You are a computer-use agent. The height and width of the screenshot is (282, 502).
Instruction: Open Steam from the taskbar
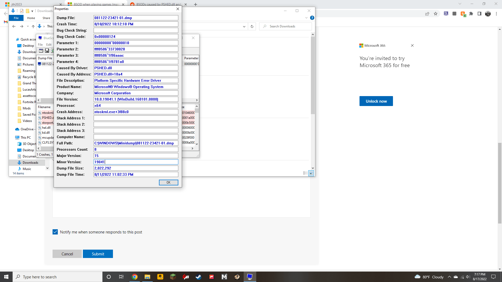(198, 277)
